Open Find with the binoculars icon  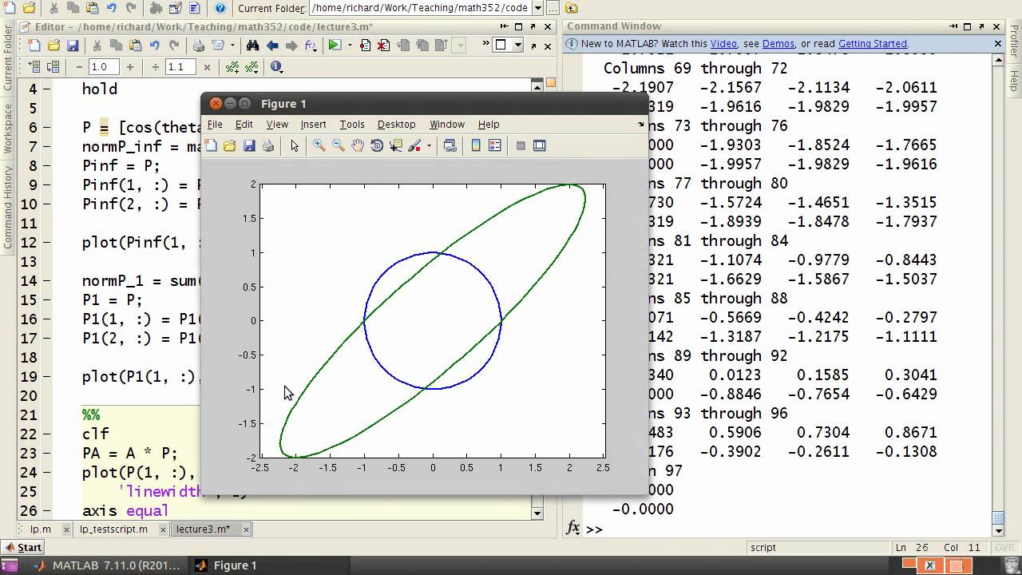pyautogui.click(x=252, y=46)
